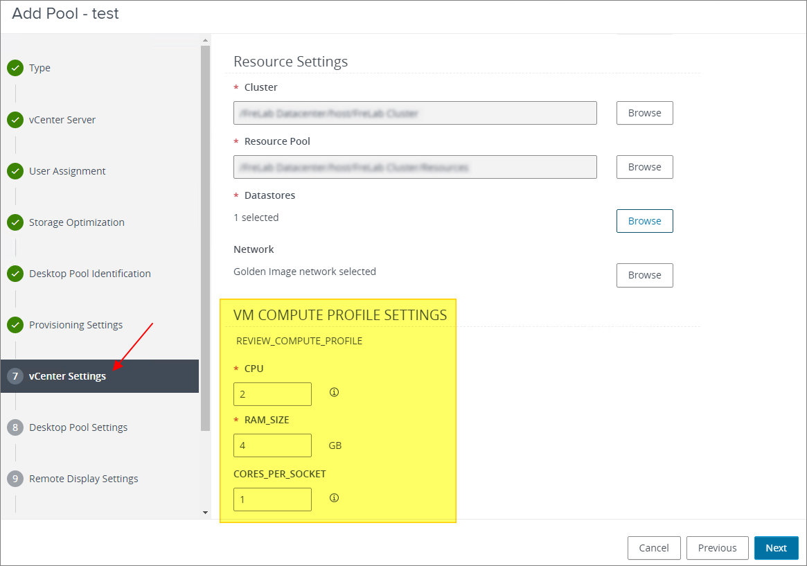
Task: Browse for Datastores
Action: click(644, 221)
